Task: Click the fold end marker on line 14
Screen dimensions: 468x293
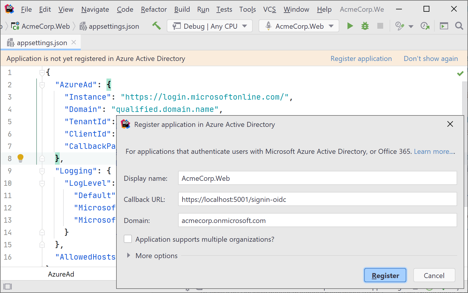Action: 42,232
